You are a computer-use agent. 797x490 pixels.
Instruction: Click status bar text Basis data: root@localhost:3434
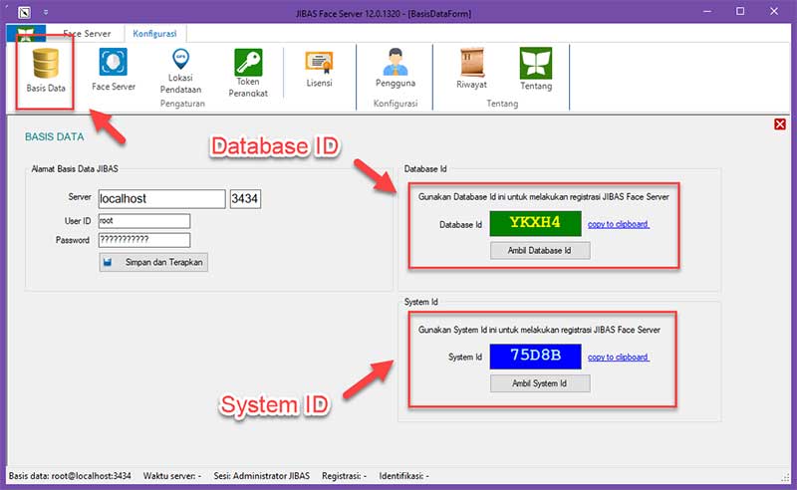[70, 476]
